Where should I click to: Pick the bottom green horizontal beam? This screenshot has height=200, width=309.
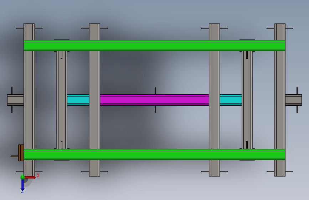[155, 154]
